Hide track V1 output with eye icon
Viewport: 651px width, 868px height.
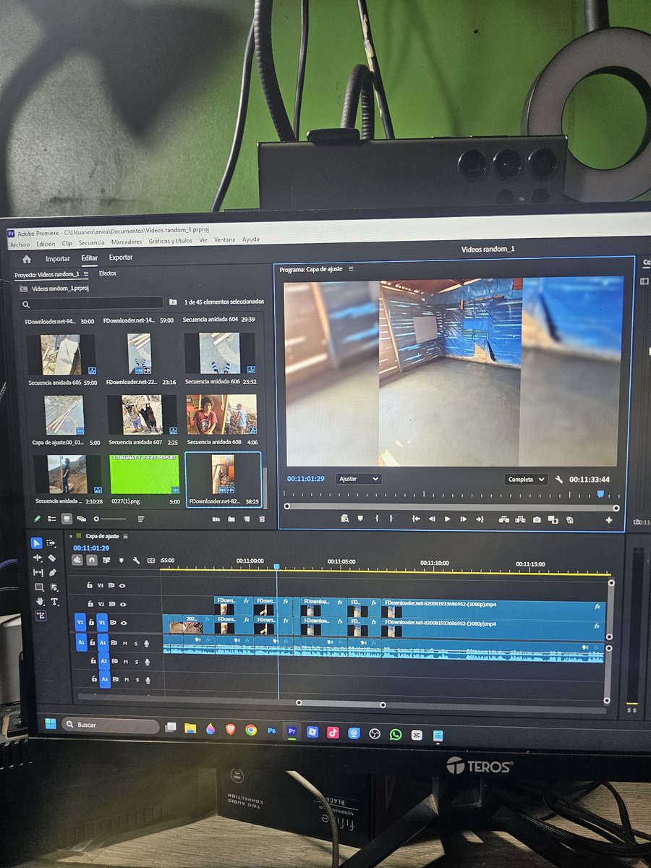pyautogui.click(x=124, y=623)
